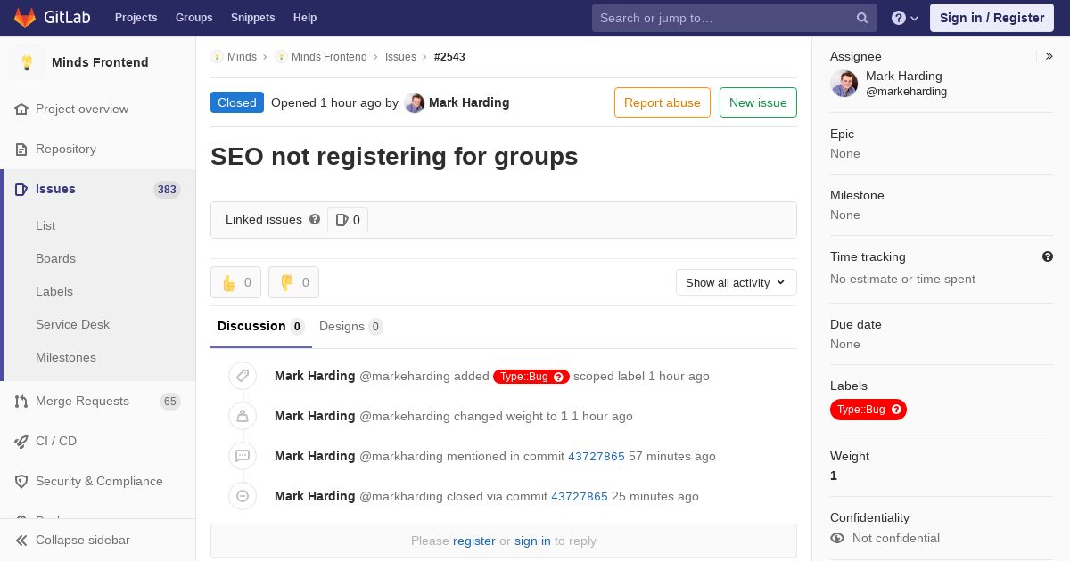This screenshot has width=1070, height=561.
Task: Click the Minds group icon in breadcrumb
Action: [x=217, y=57]
